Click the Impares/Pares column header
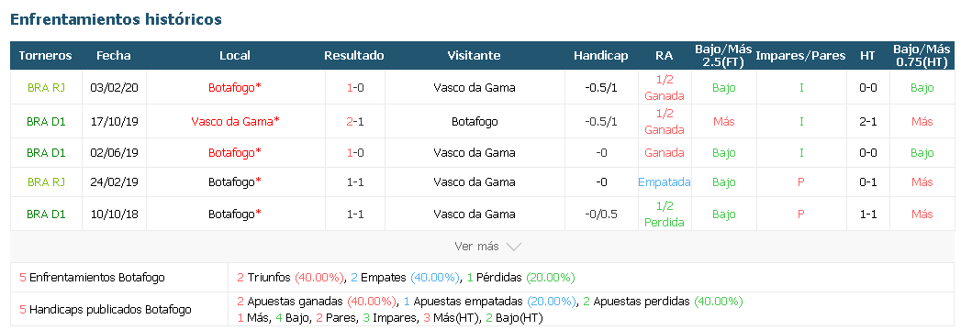Screen dimensions: 961x330 [800, 56]
